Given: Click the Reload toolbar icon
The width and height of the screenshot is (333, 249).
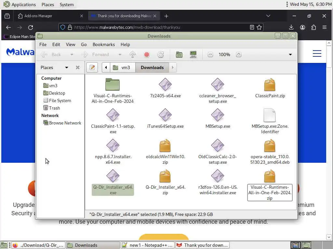Looking at the screenshot, I should coord(161,54).
